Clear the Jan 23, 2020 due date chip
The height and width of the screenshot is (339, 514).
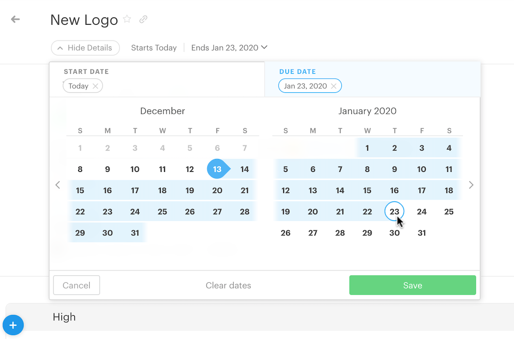pyautogui.click(x=334, y=86)
